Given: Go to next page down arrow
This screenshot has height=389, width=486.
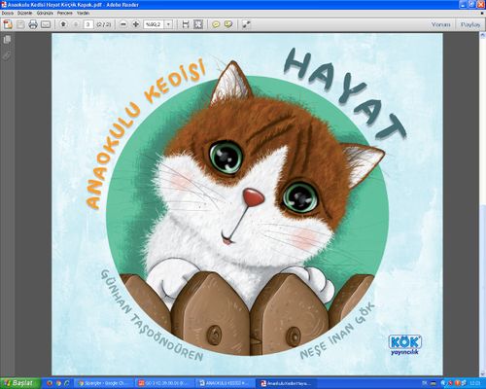Looking at the screenshot, I should point(76,24).
